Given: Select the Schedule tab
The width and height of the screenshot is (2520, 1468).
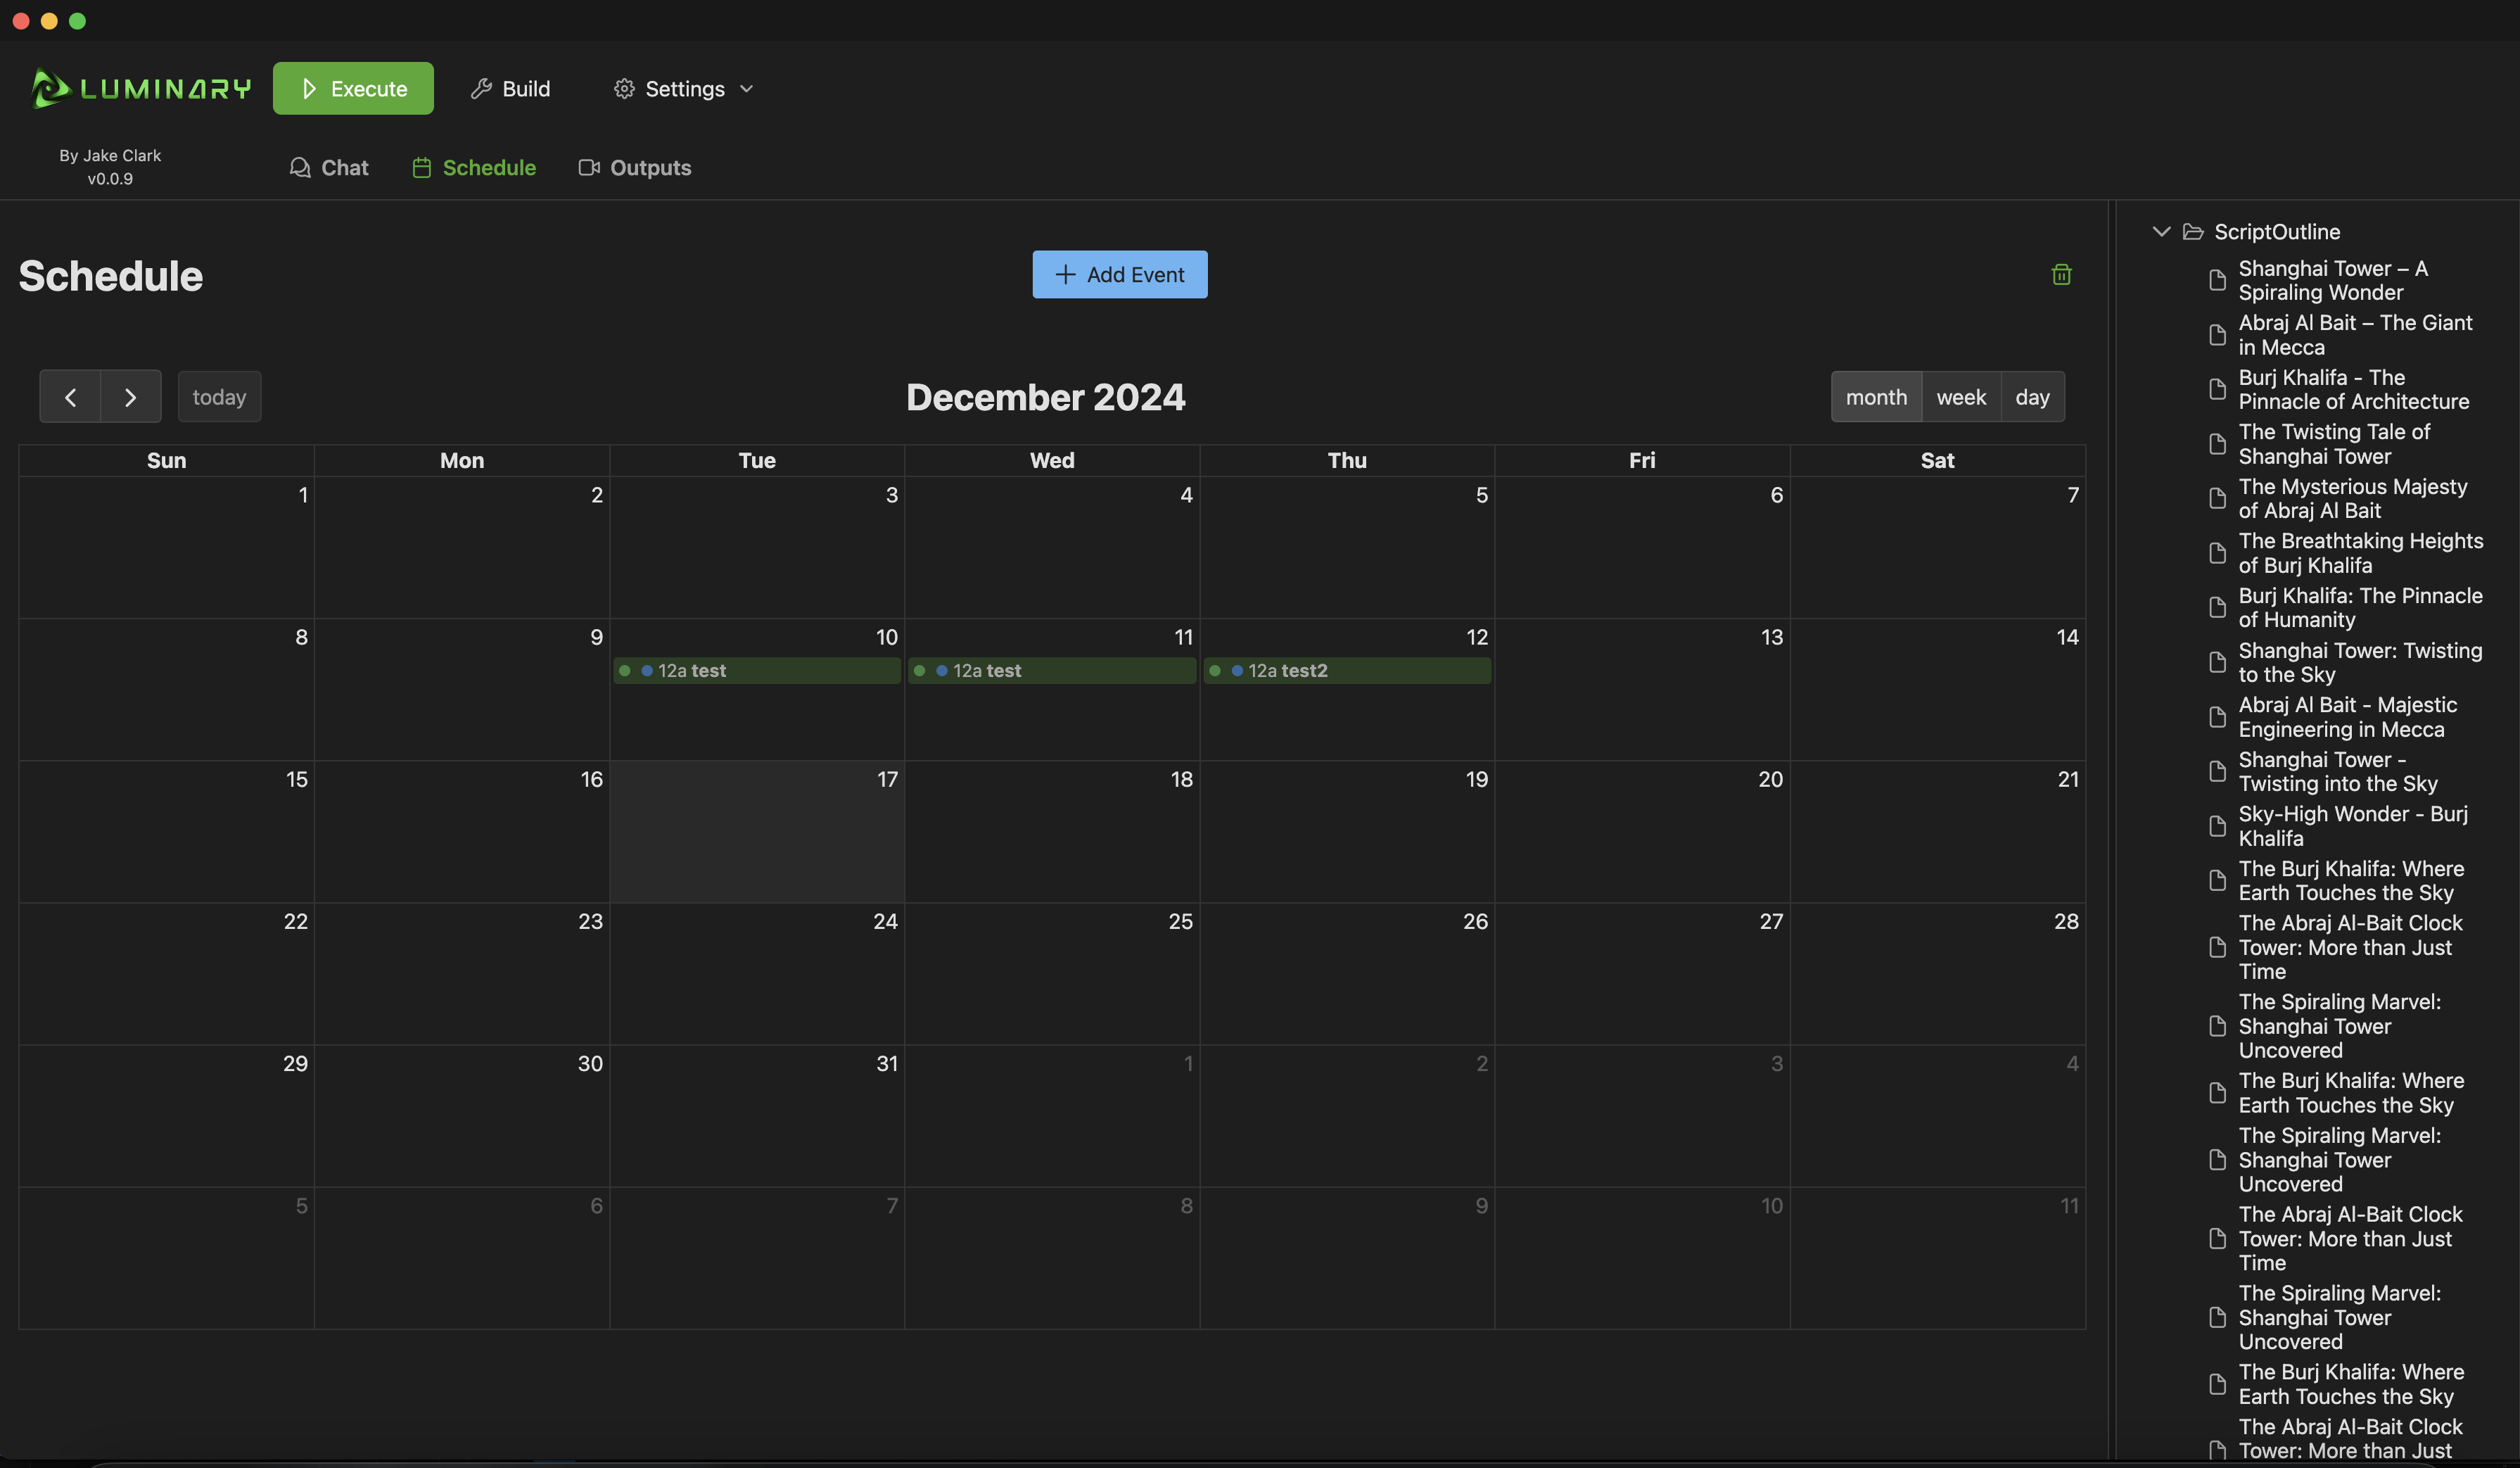Looking at the screenshot, I should (x=474, y=167).
